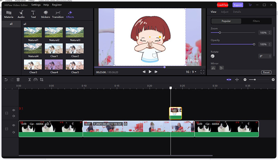The image size is (278, 160).
Task: Toggle visibility of the main video track
Action: pos(14,125)
